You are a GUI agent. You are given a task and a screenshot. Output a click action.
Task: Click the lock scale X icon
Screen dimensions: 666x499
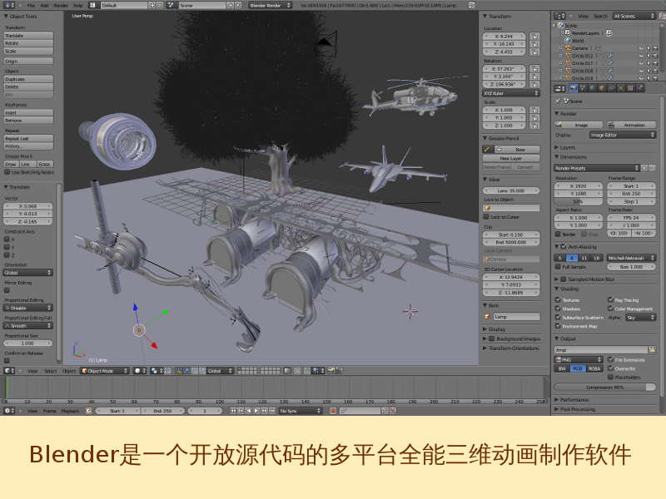click(x=534, y=110)
